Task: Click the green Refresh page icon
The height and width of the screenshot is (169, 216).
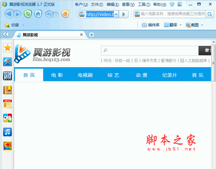Action: click(28, 14)
